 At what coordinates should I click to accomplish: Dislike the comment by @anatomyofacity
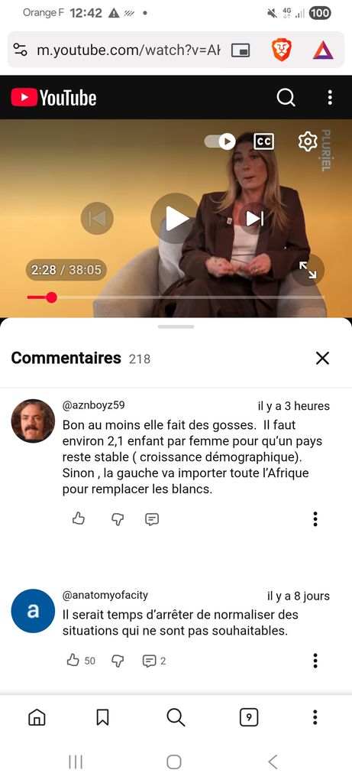(x=117, y=661)
